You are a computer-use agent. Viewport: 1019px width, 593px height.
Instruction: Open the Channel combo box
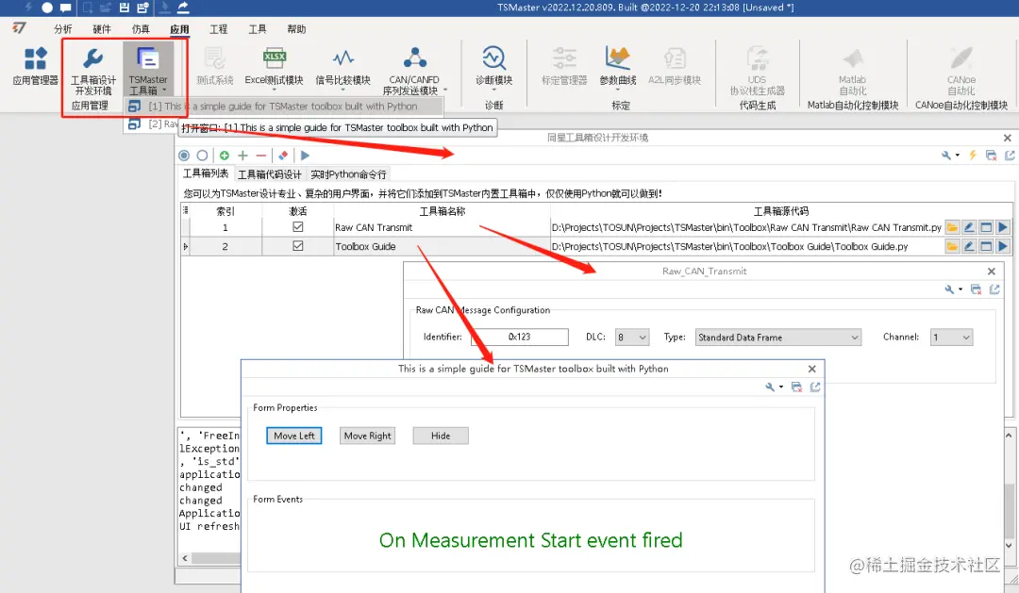coord(951,338)
